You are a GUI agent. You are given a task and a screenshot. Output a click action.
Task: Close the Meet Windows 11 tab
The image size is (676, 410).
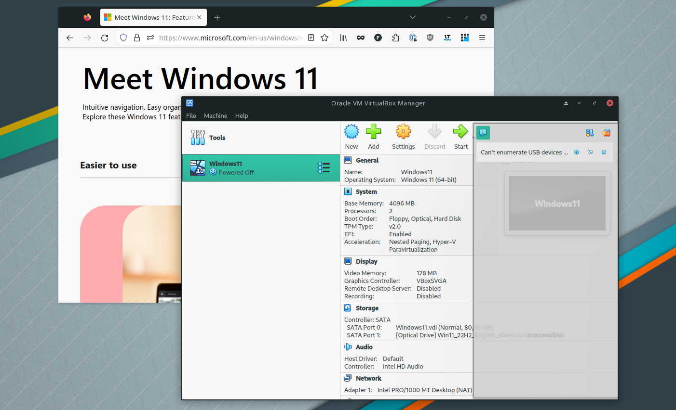[x=199, y=17]
